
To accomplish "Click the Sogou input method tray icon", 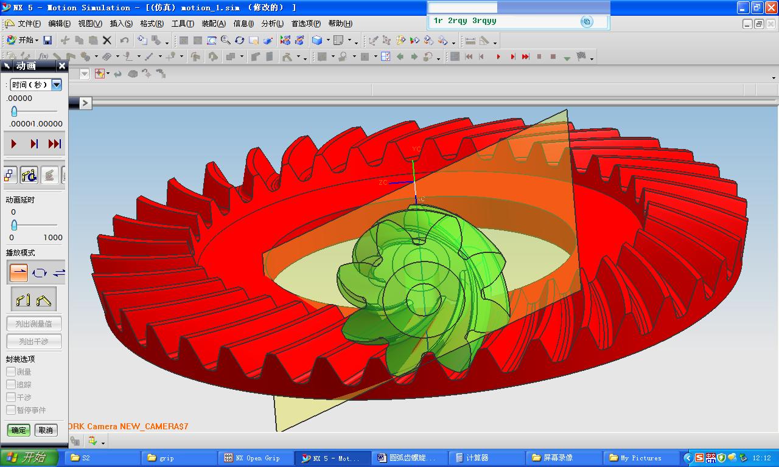I will pos(700,458).
